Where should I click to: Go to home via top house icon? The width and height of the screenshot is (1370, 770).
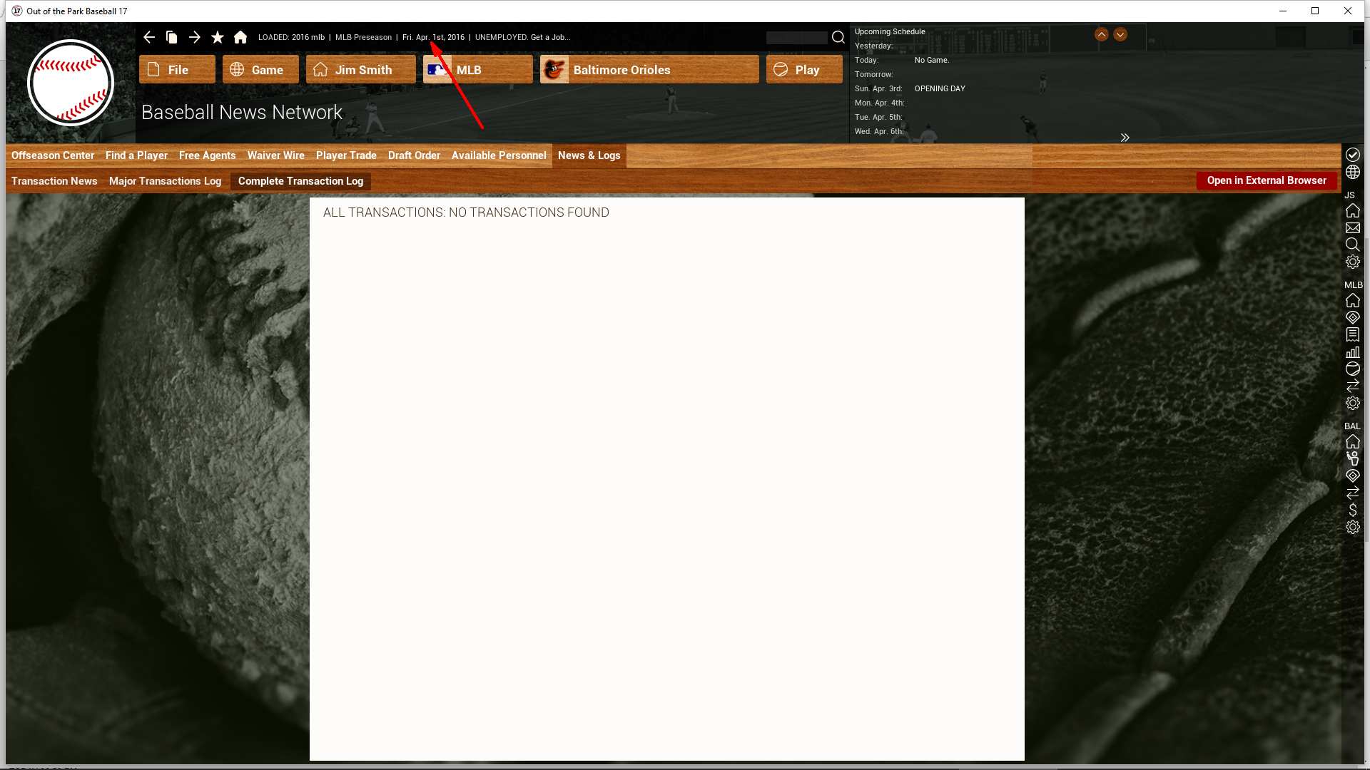pos(240,37)
